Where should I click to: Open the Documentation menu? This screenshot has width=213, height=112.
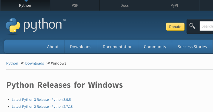[118, 47]
